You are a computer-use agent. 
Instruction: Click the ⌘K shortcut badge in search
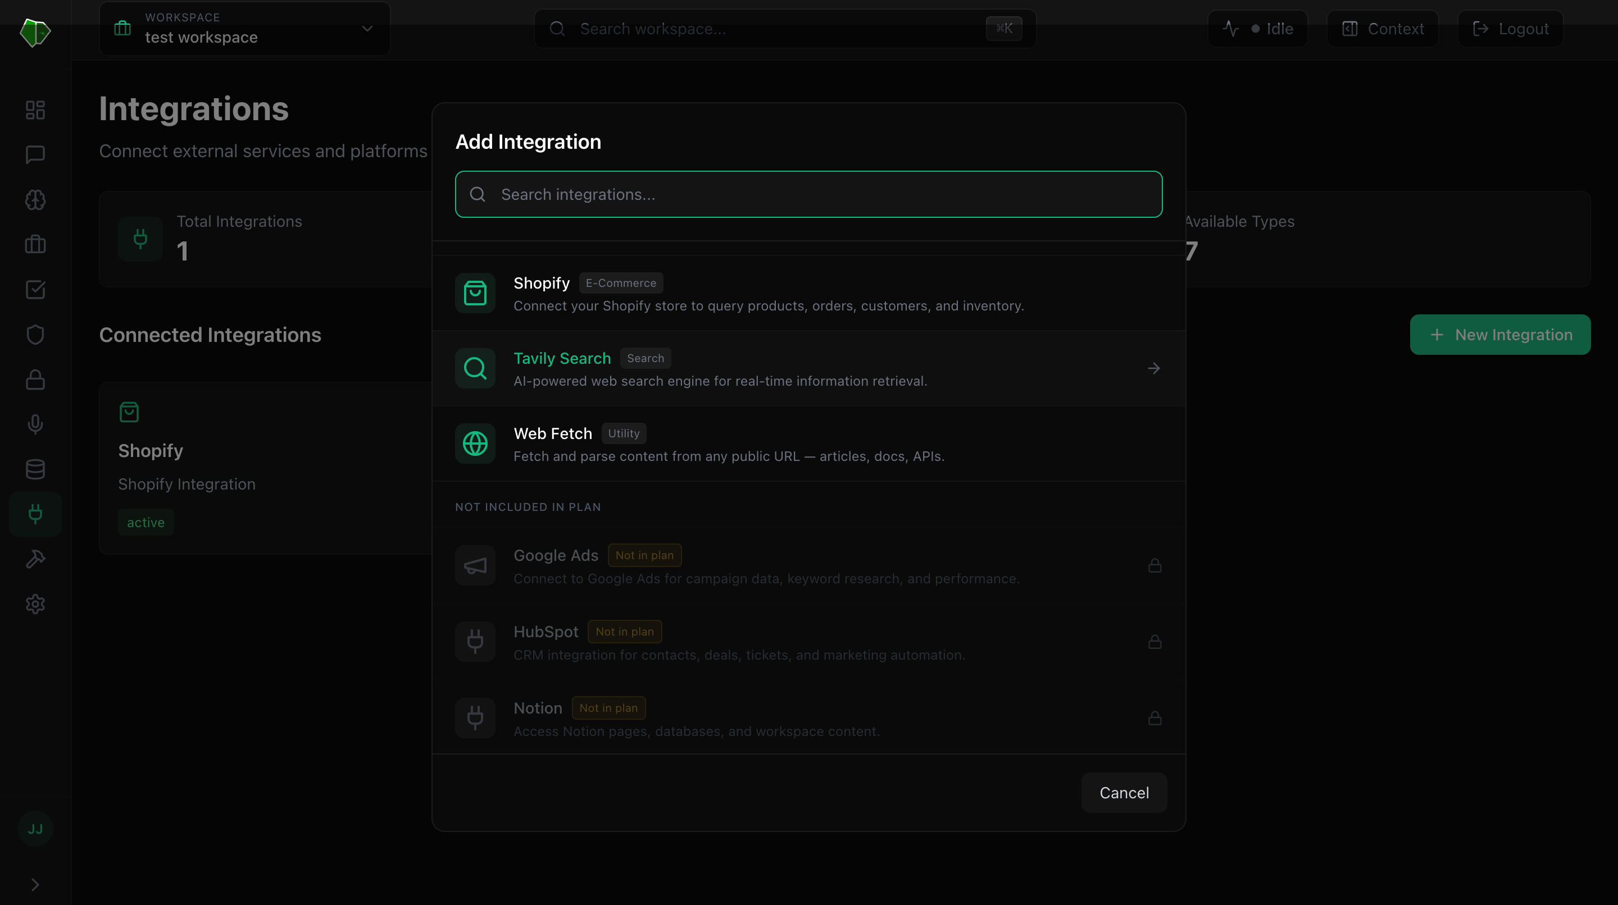1004,28
